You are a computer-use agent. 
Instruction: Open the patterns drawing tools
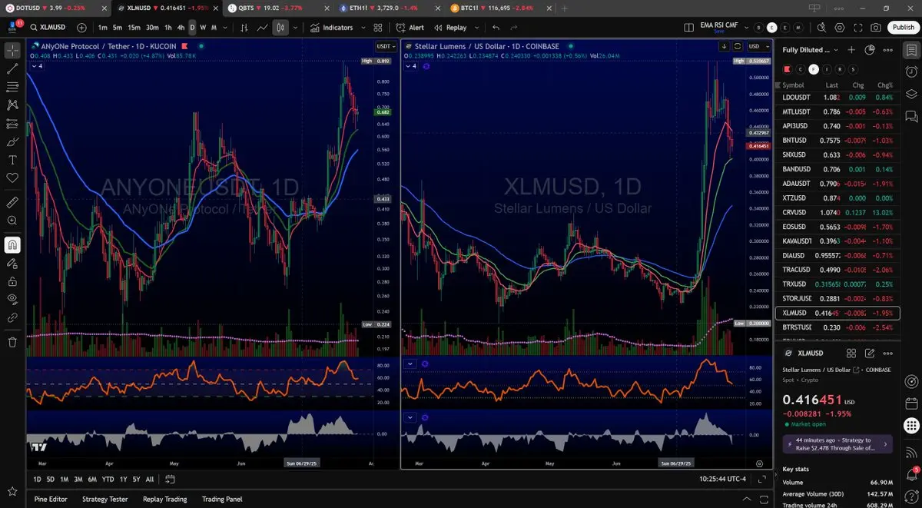click(12, 105)
